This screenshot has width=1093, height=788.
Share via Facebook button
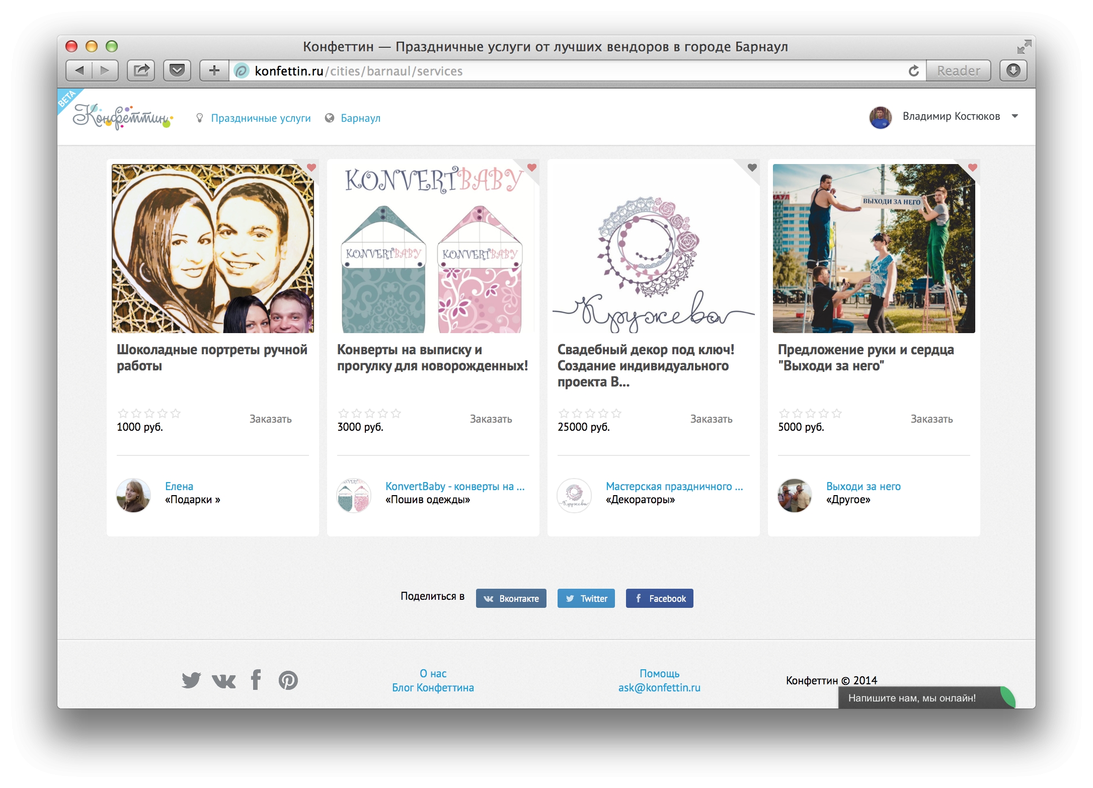[660, 598]
